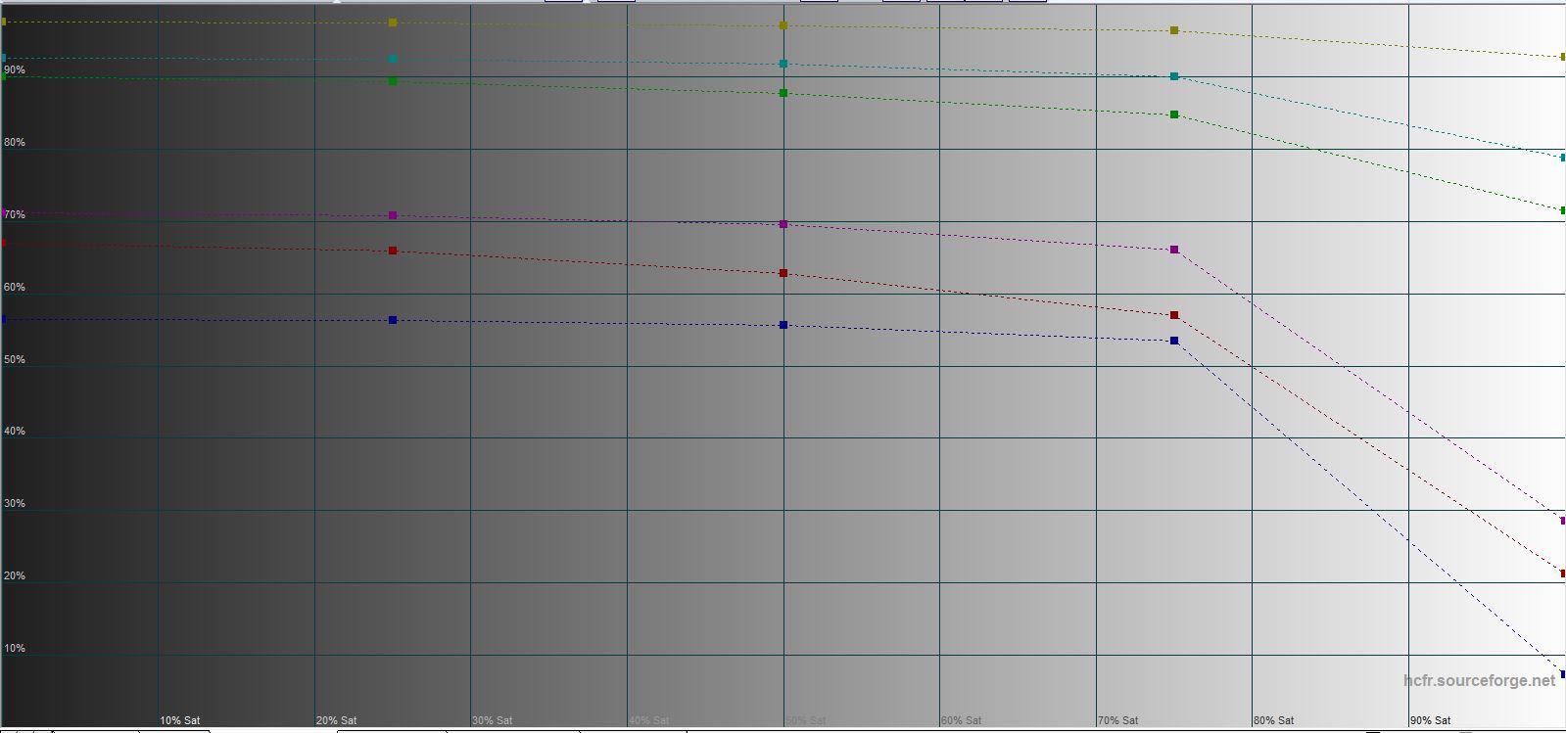Click the "10%" y-axis label
Screen dimensions: 1566x733
(x=15, y=649)
